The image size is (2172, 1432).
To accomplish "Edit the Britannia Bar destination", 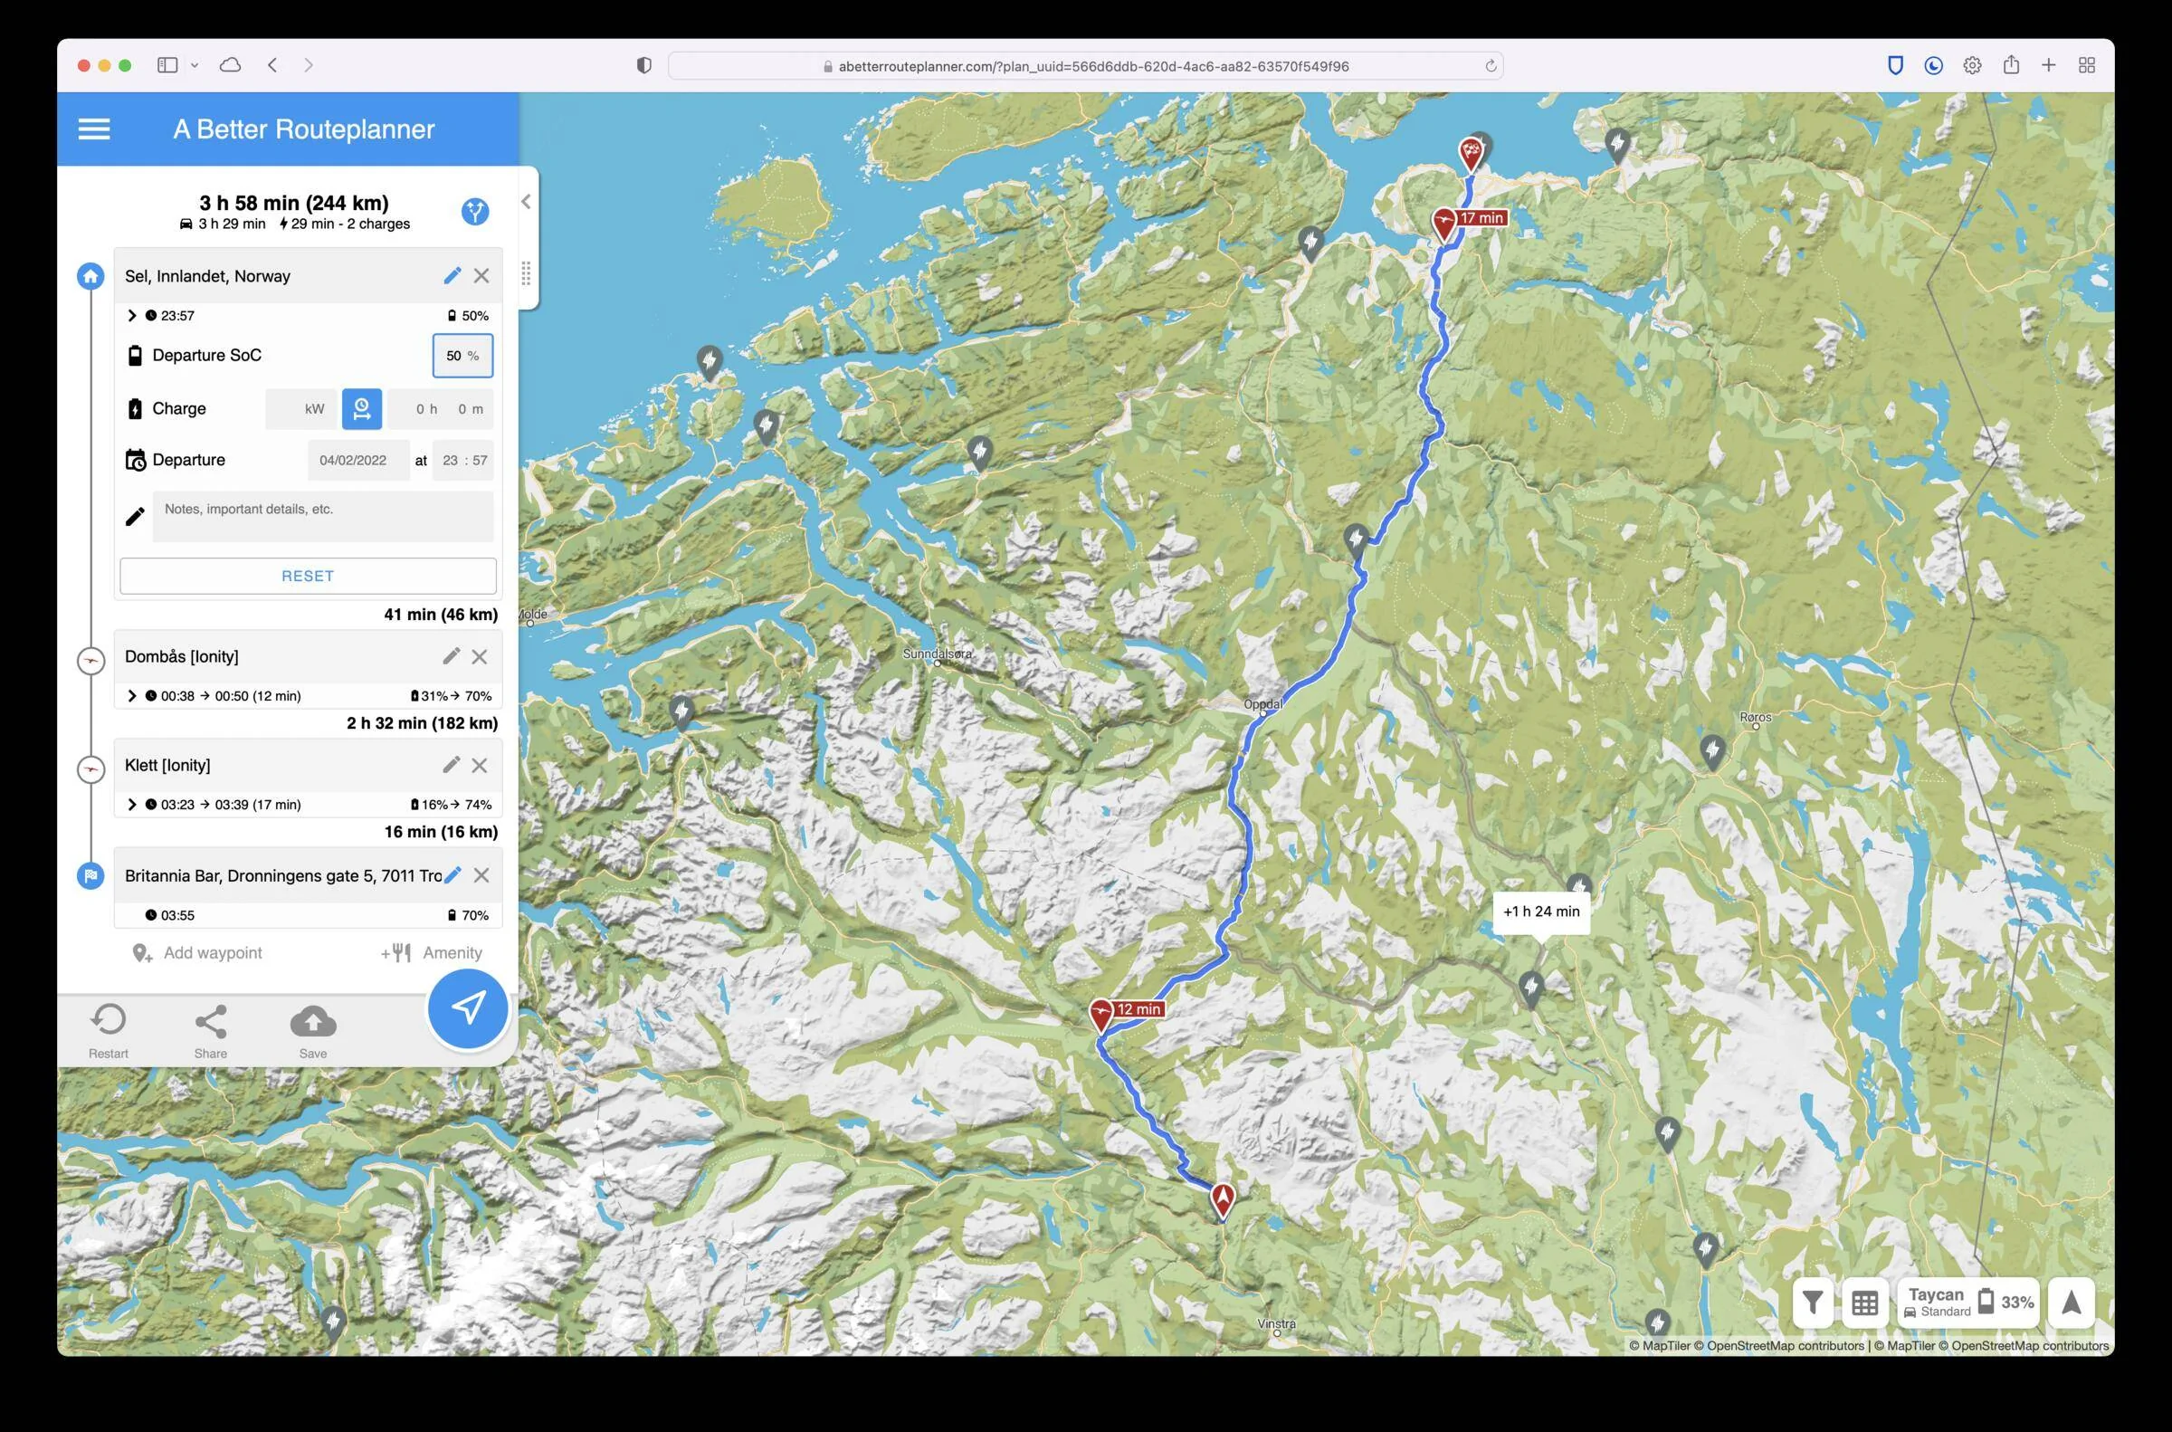I will click(452, 876).
